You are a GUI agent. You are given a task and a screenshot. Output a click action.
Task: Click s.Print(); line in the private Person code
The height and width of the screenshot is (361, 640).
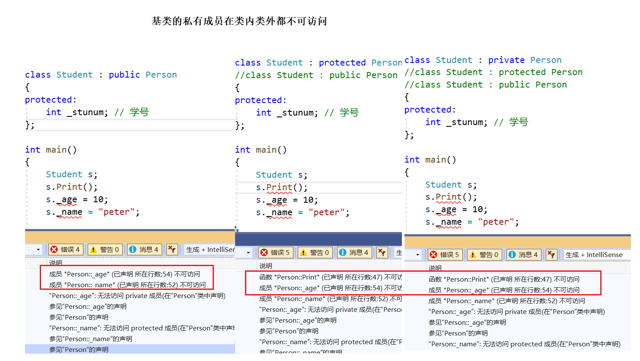click(x=451, y=197)
